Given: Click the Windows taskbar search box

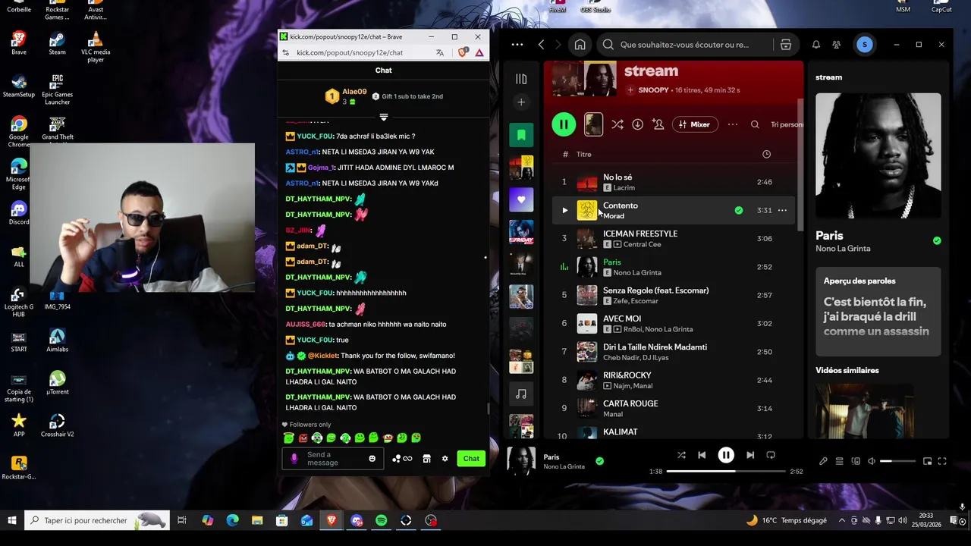Looking at the screenshot, I should tap(99, 520).
